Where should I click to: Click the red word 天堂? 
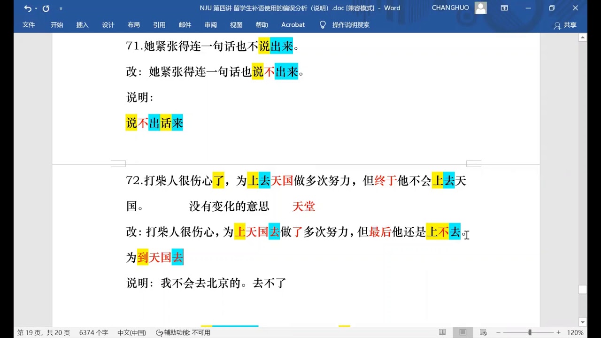tap(304, 206)
